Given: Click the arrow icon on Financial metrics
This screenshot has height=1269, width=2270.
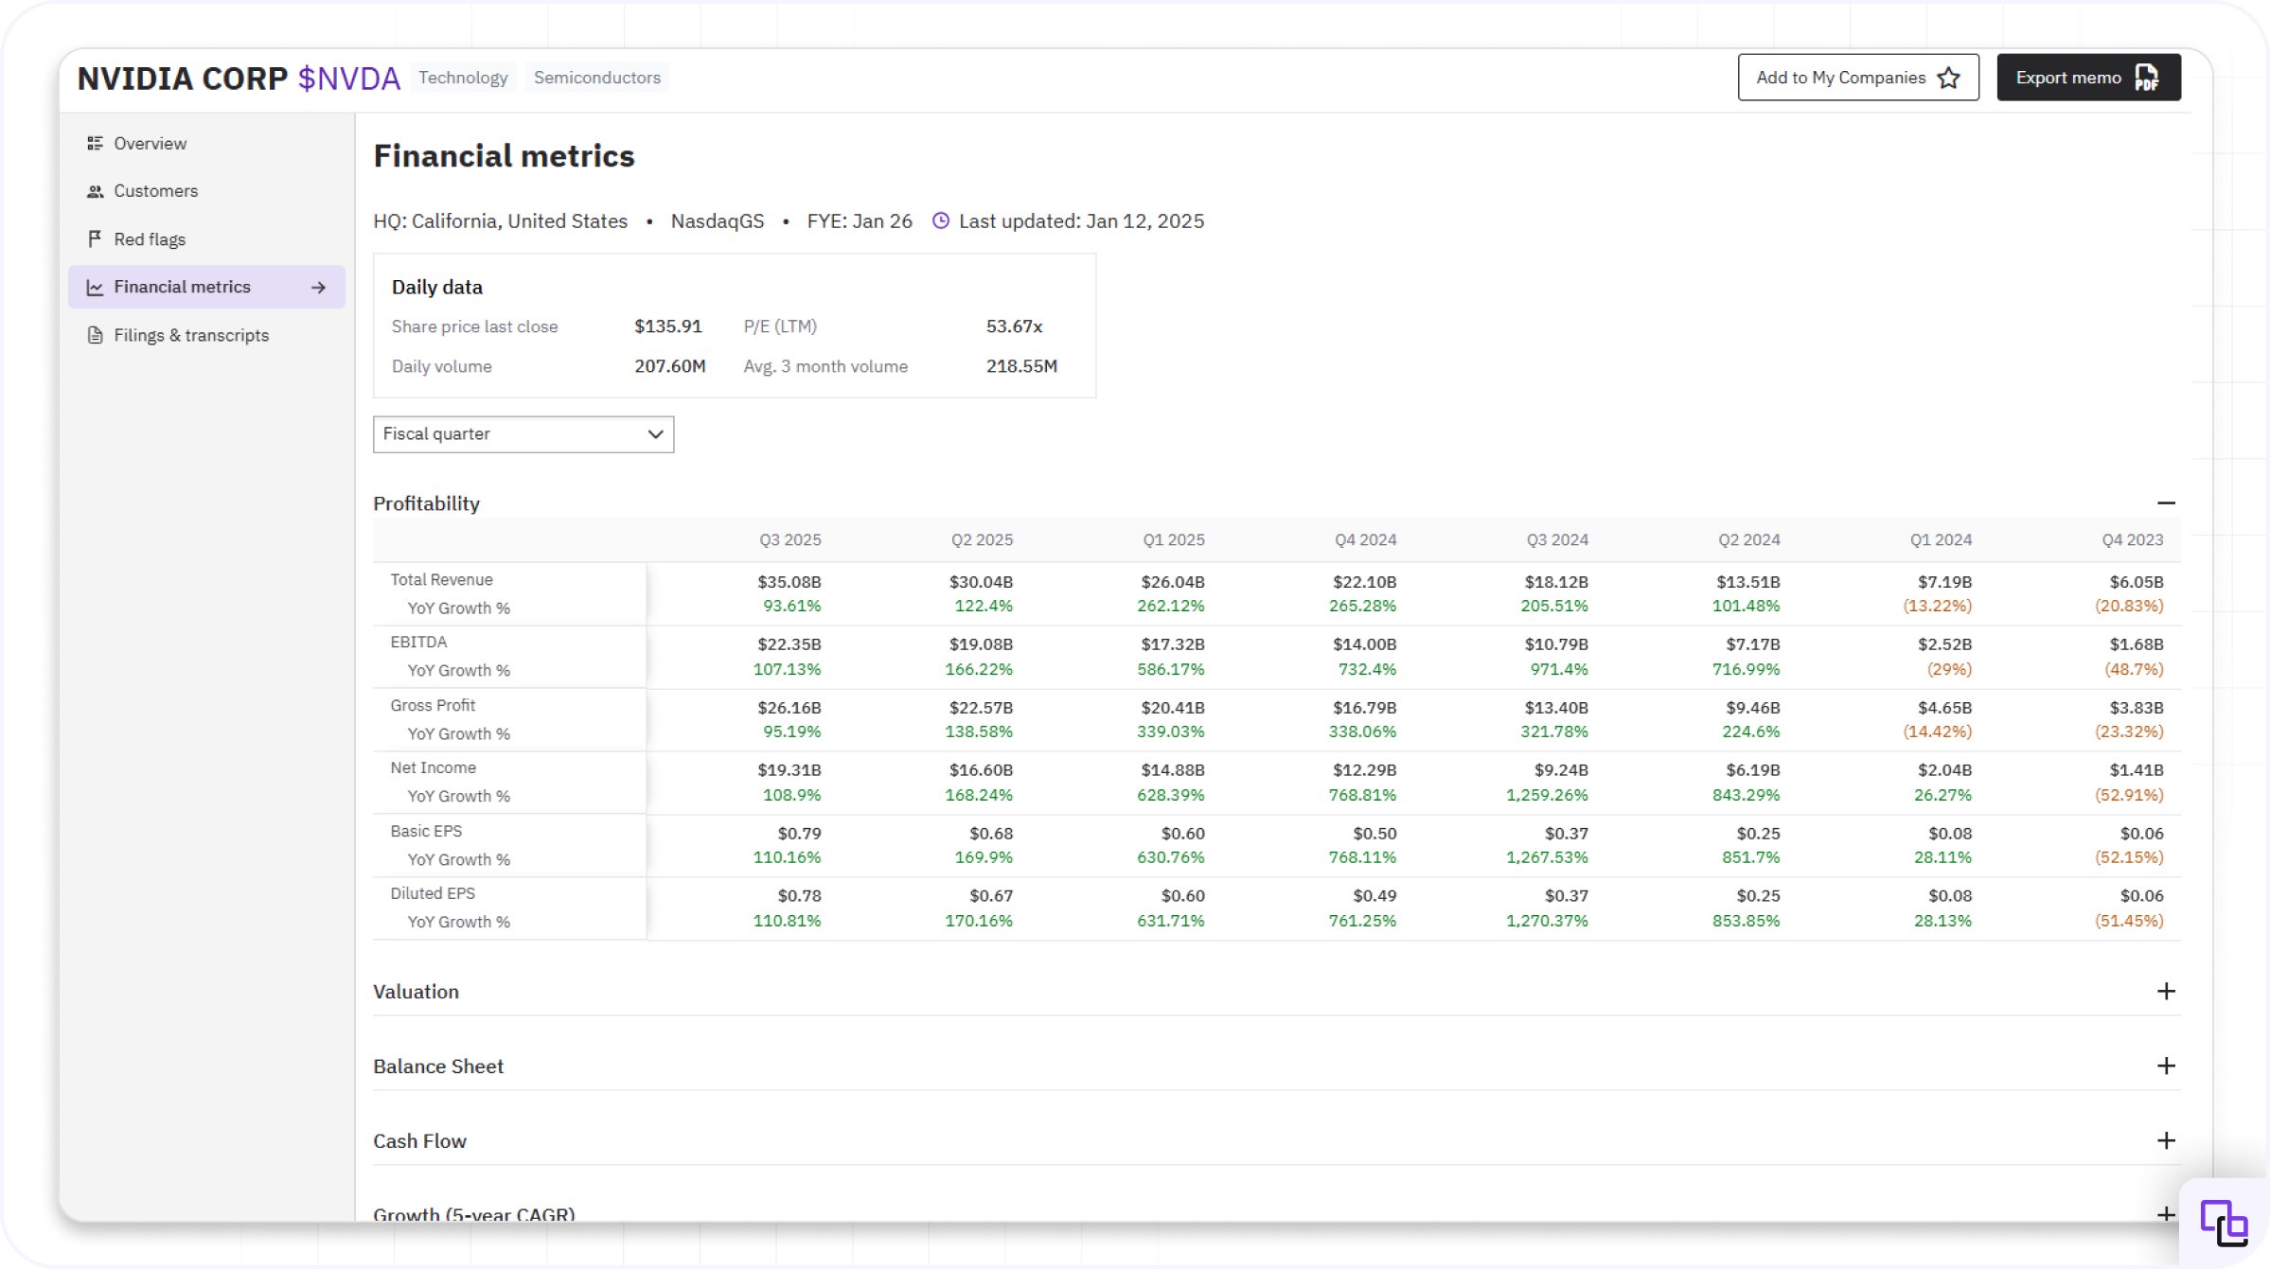Looking at the screenshot, I should pos(318,287).
